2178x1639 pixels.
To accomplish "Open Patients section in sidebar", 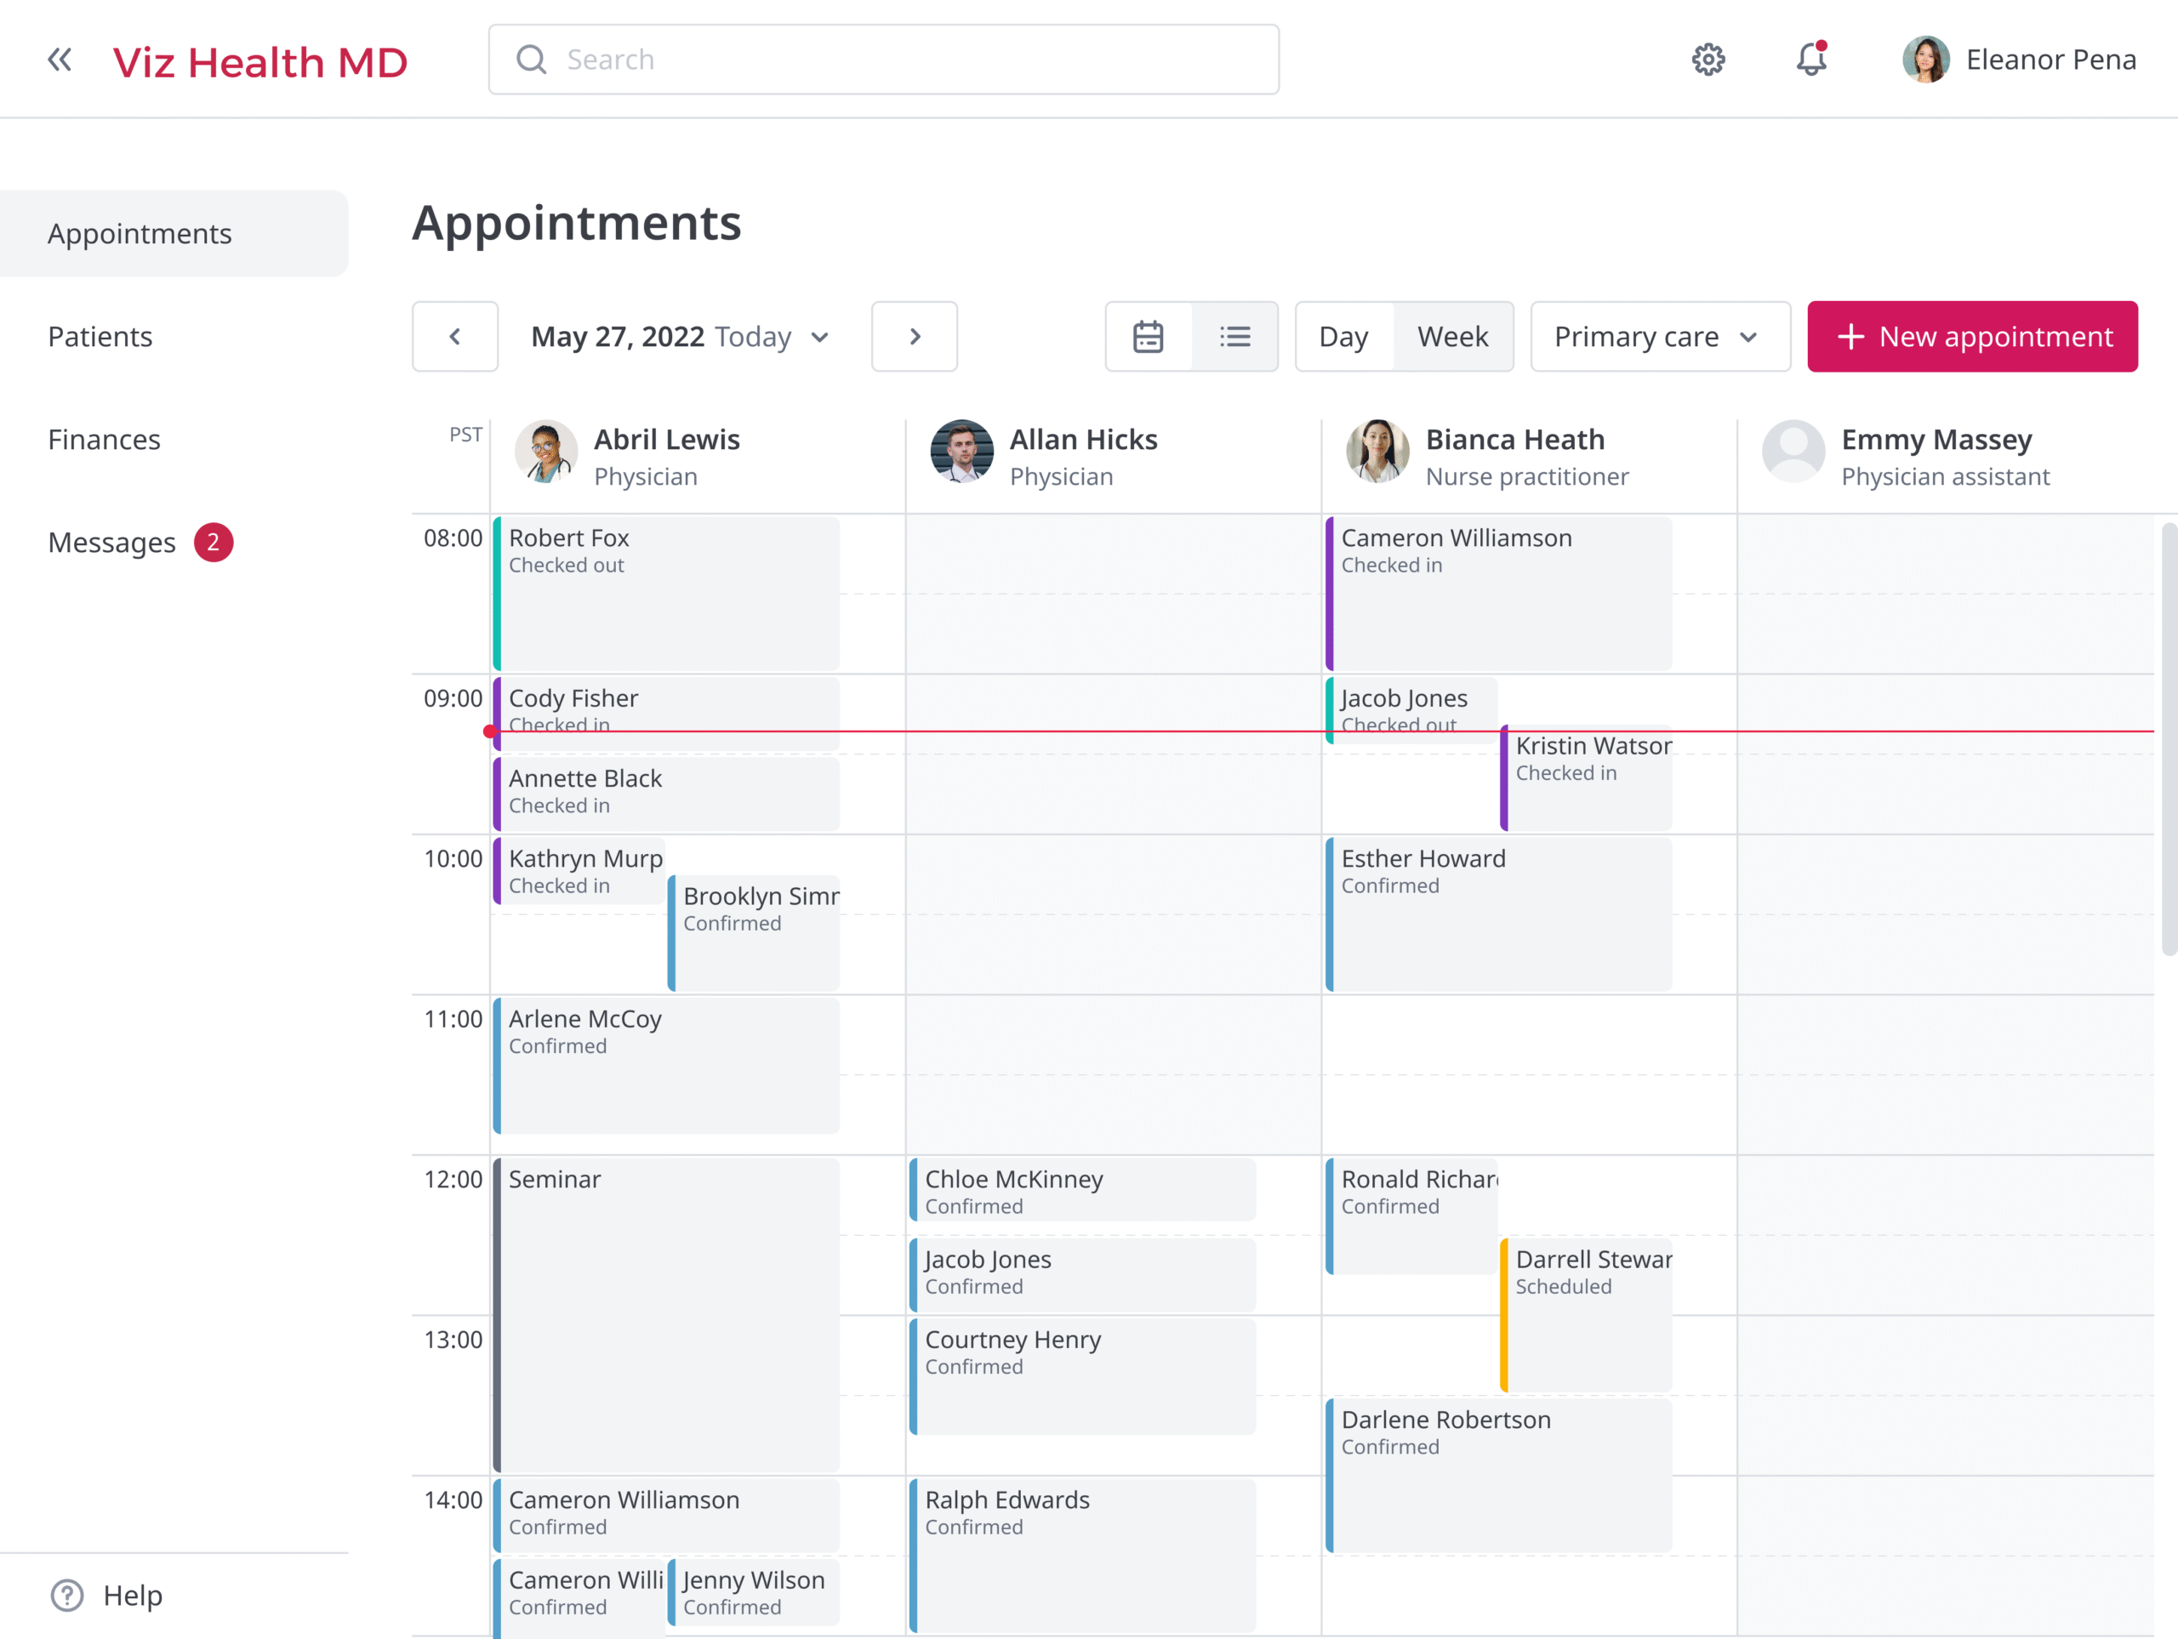I will click(100, 337).
